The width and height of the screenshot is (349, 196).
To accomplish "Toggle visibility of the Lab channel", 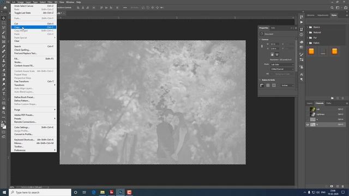I will pos(308,109).
